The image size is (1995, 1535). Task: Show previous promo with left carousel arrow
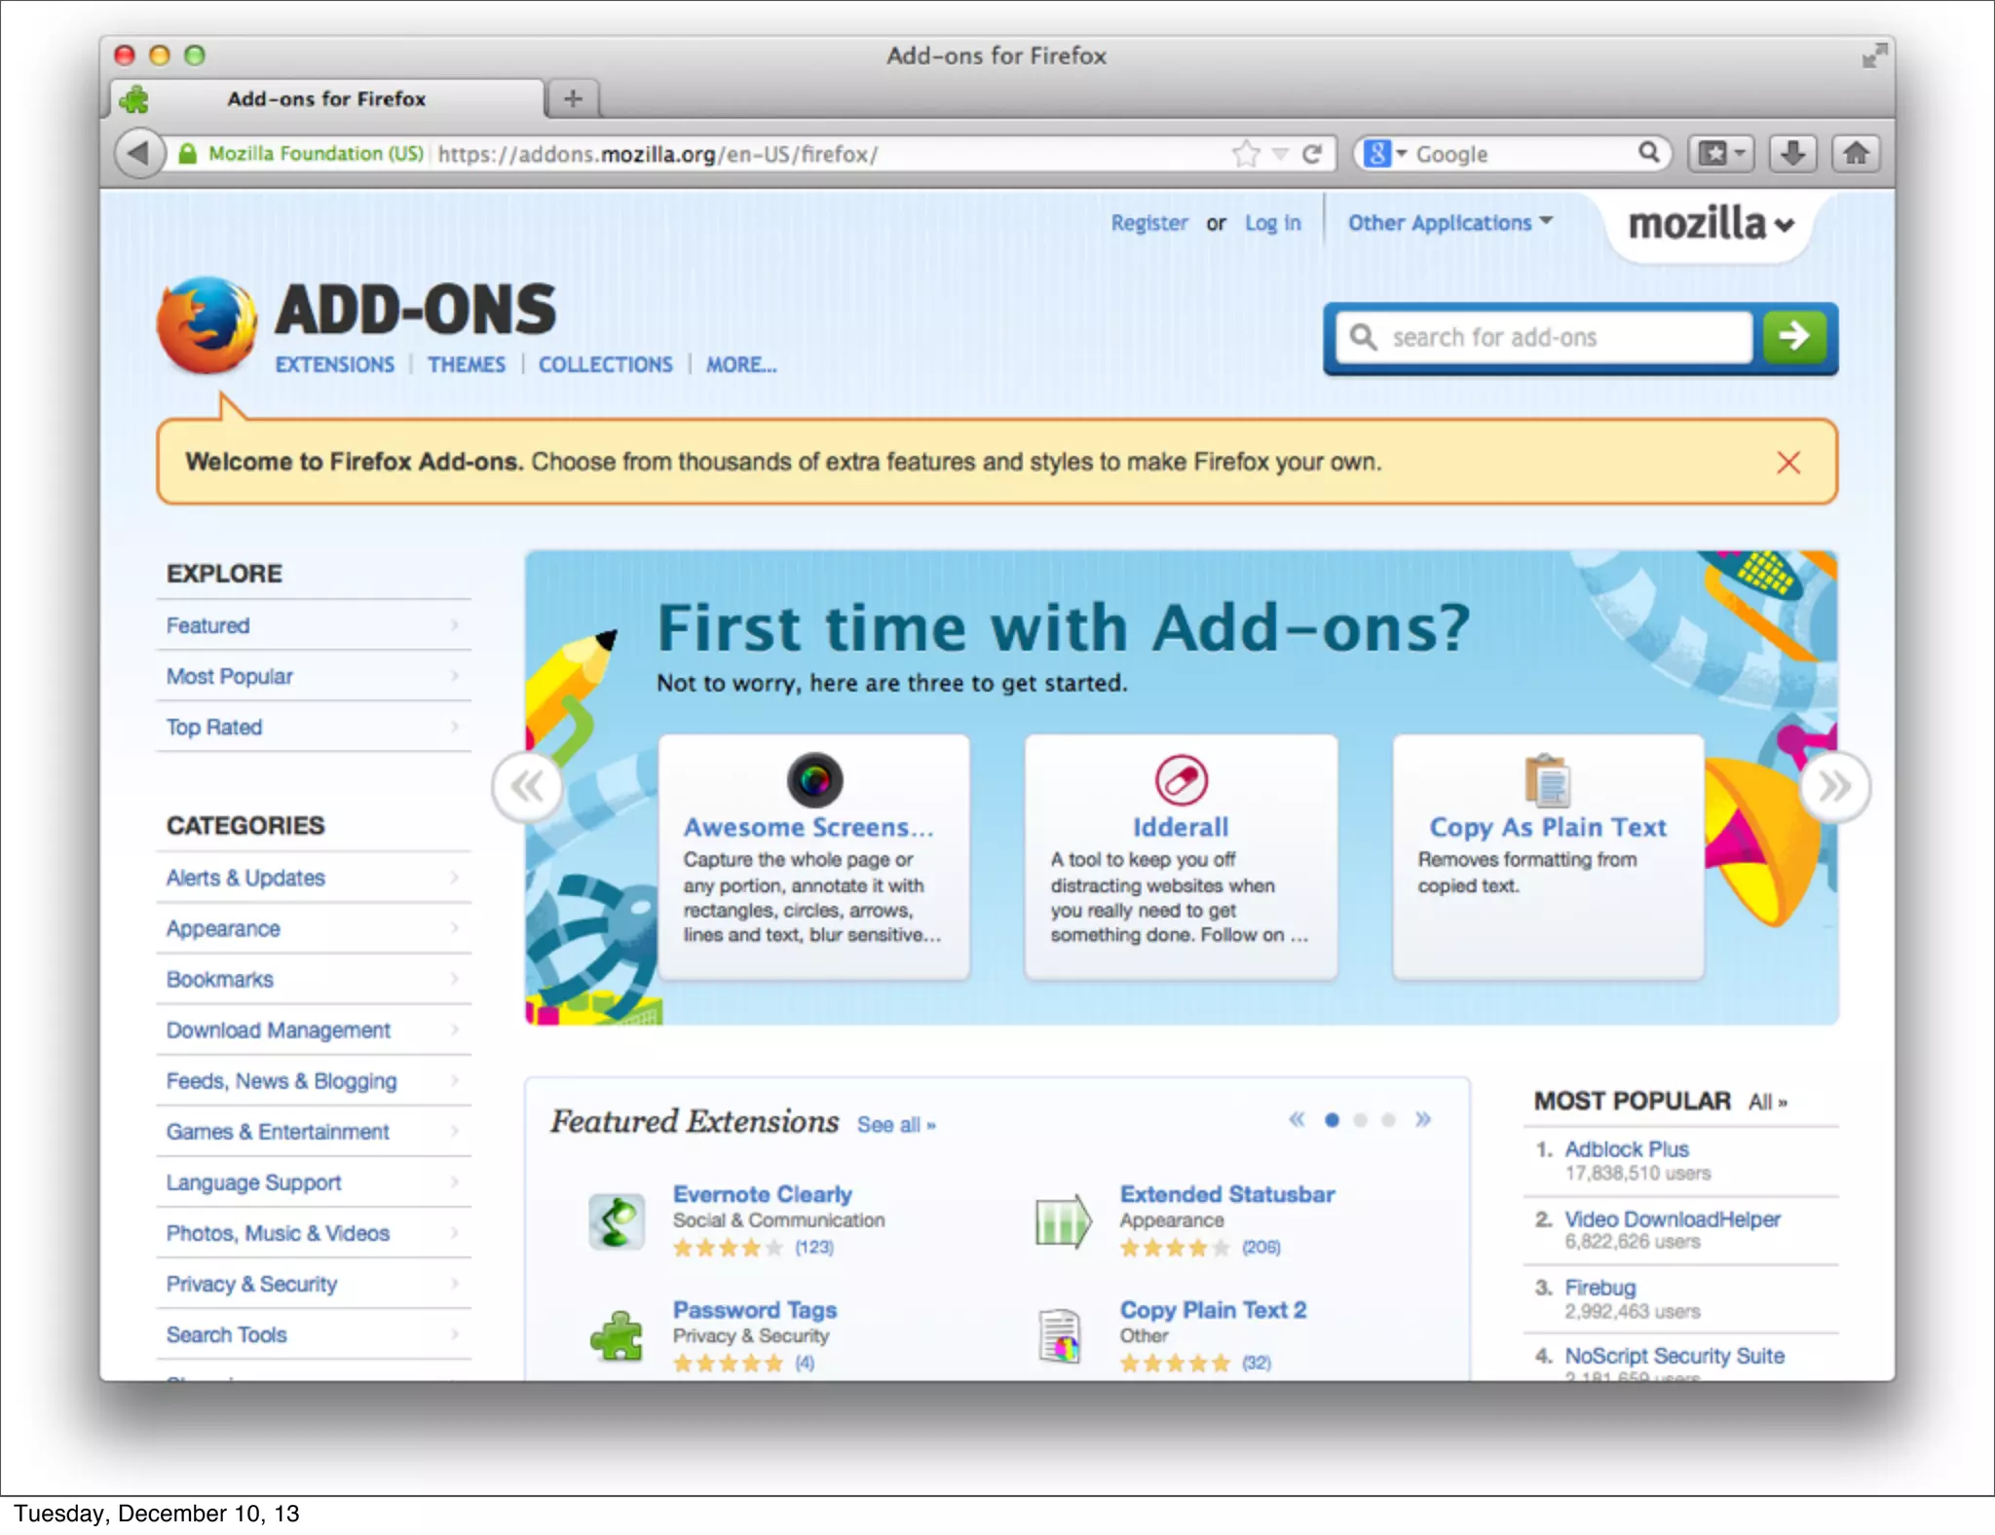tap(528, 786)
